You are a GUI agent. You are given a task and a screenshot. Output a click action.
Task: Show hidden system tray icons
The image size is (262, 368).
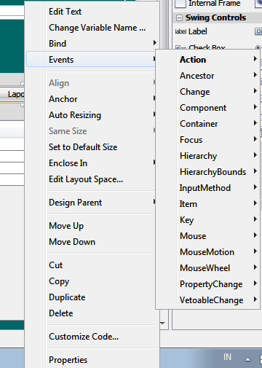click(x=247, y=359)
